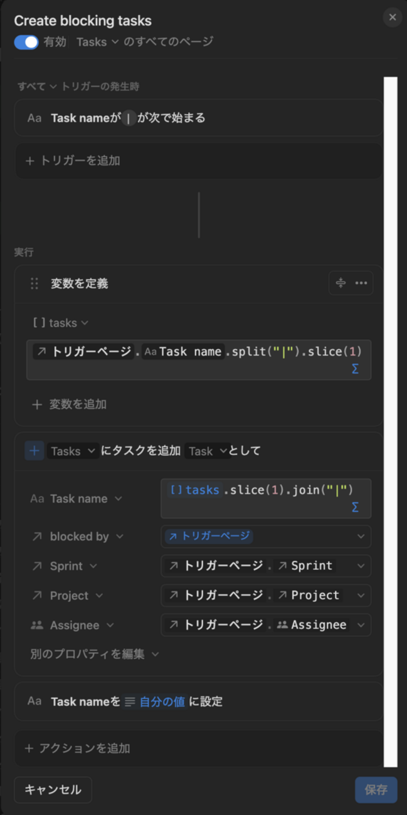407x815 pixels.
Task: Open the Assignee property dropdown
Action: (x=72, y=625)
